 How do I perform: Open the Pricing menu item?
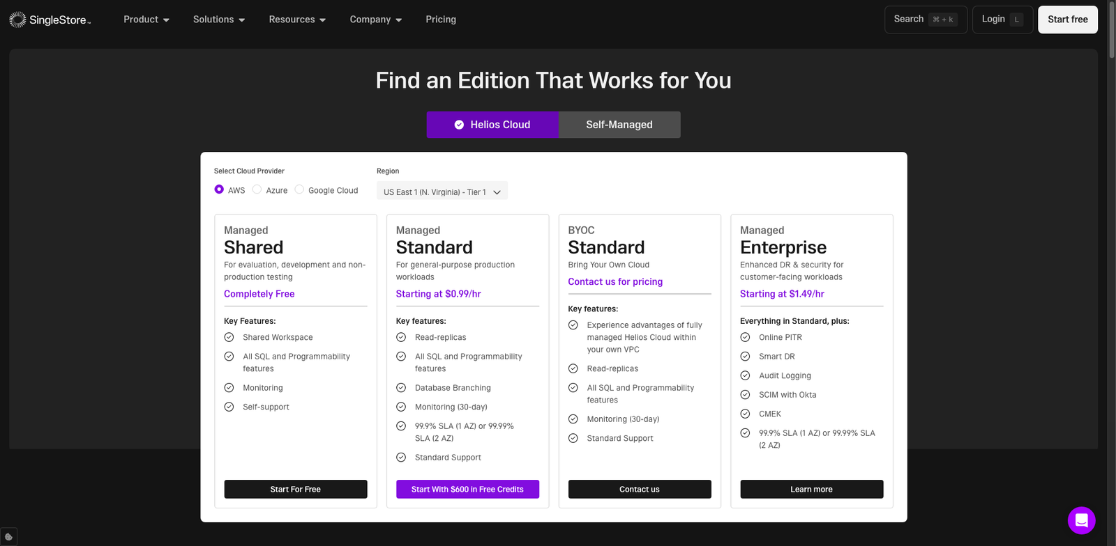click(441, 19)
